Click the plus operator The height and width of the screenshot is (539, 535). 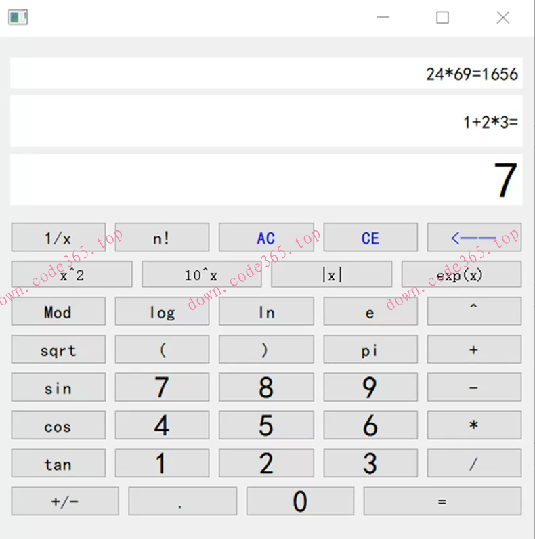474,349
